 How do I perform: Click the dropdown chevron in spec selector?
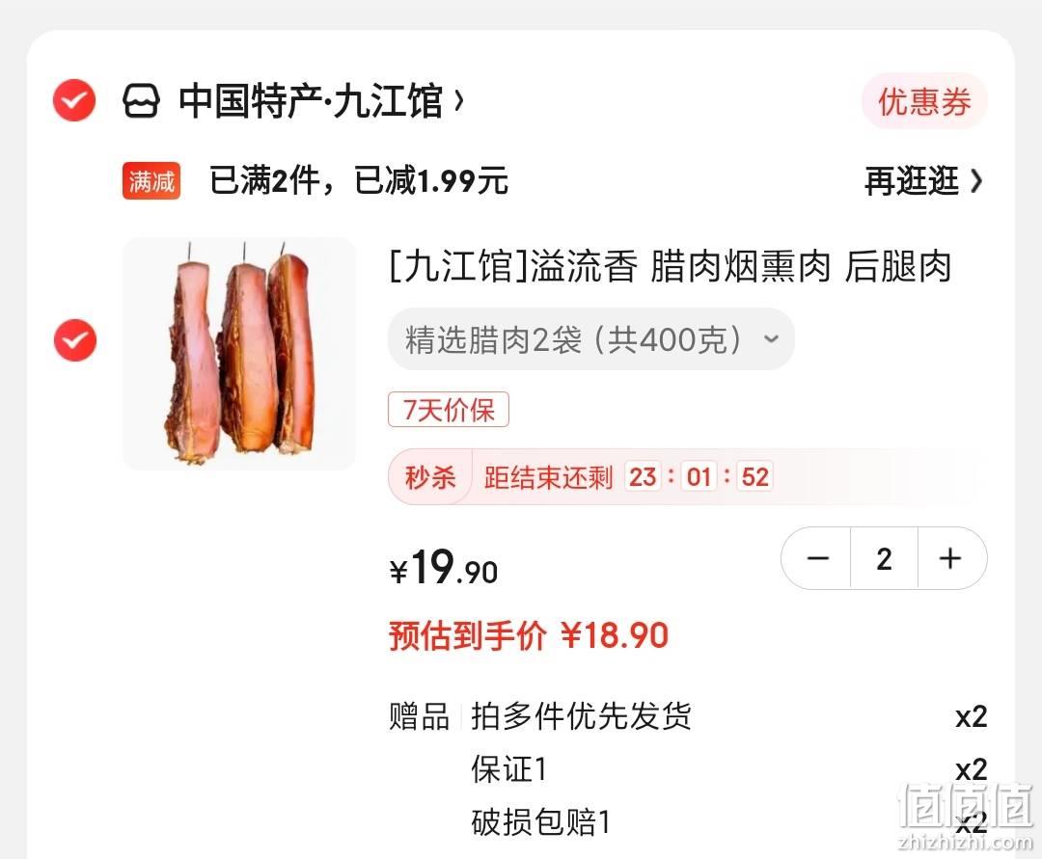click(x=771, y=339)
